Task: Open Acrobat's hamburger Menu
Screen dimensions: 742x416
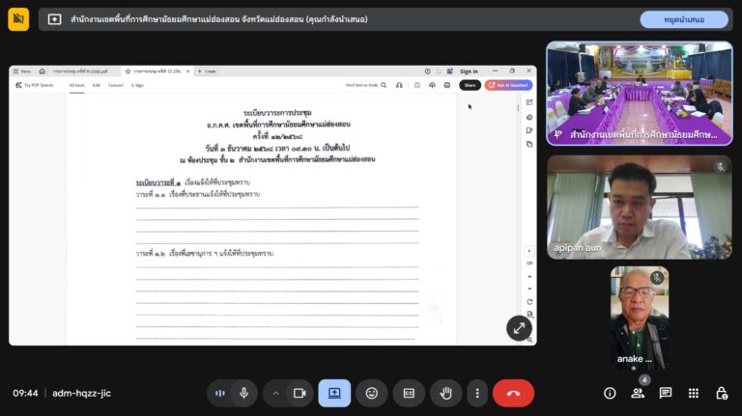Action: pyautogui.click(x=21, y=71)
